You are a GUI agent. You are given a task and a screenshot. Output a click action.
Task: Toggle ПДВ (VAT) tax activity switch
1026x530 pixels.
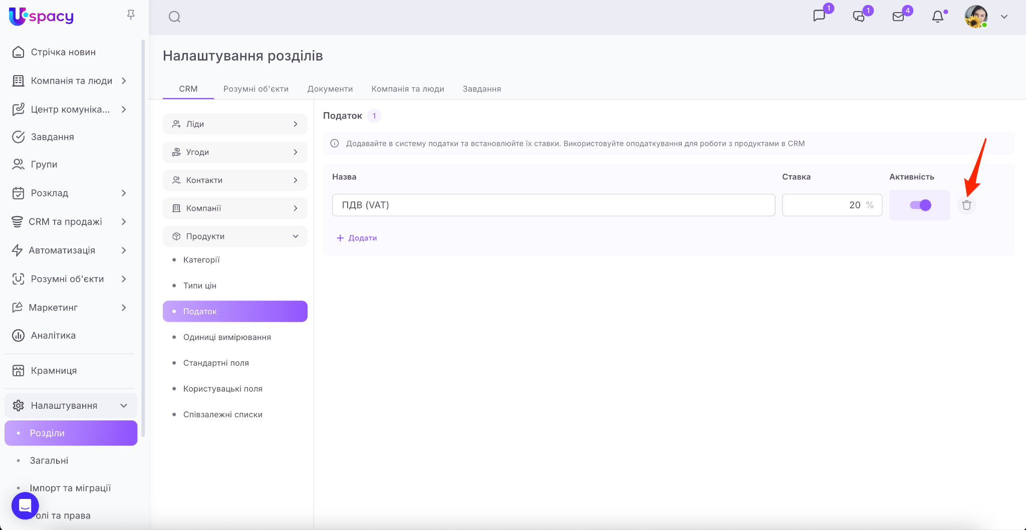[920, 205]
